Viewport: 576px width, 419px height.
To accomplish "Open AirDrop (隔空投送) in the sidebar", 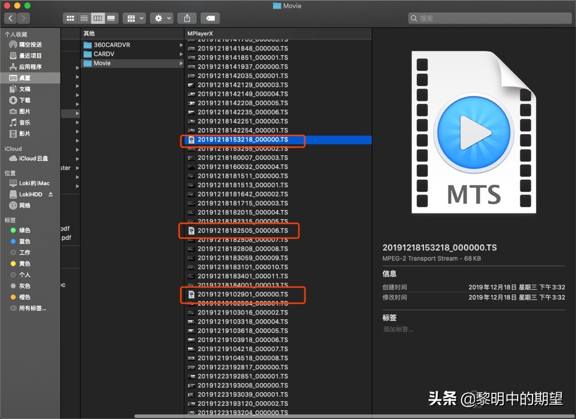I will [x=30, y=45].
